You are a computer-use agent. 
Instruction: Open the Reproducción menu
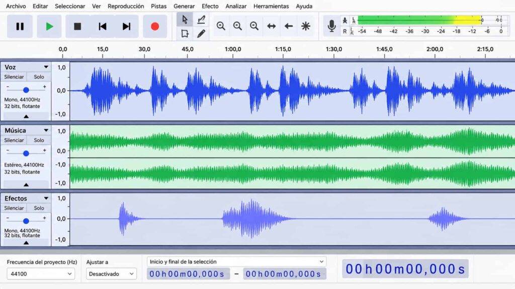click(x=126, y=6)
